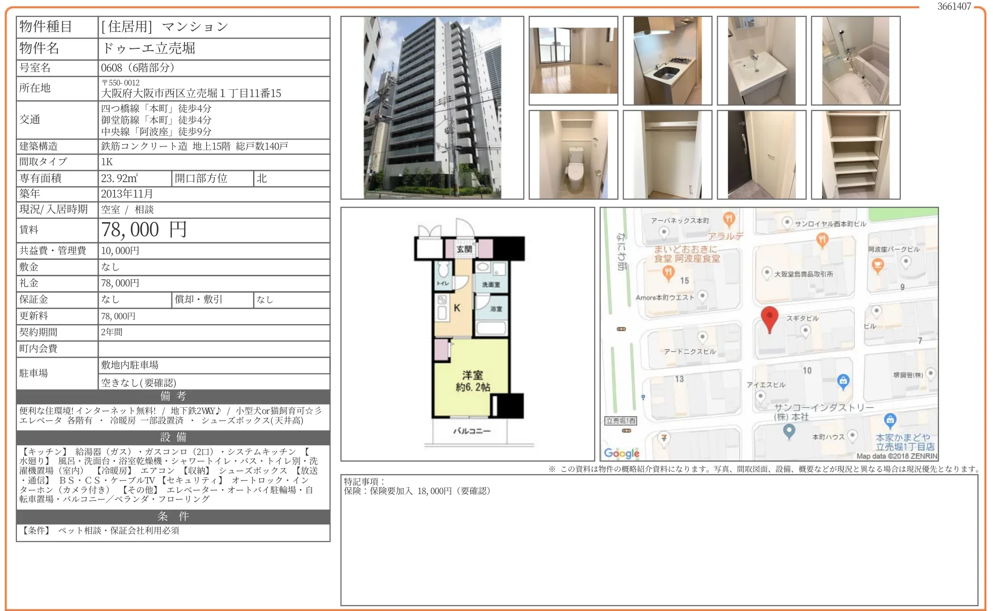993x611 pixels.
Task: Open the toilet photo thumbnail
Action: tap(573, 155)
